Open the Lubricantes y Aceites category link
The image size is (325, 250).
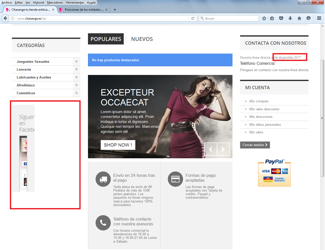pos(34,77)
